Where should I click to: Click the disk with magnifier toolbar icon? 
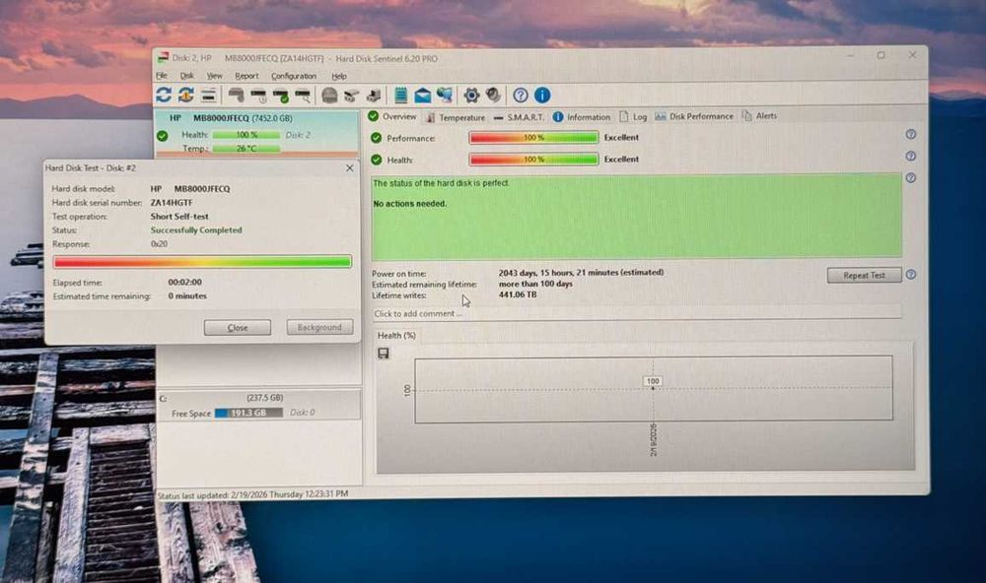tap(303, 96)
